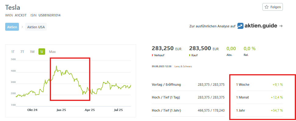The width and height of the screenshot is (296, 121).
Task: Click the arrow next to aktien.guide
Action: pyautogui.click(x=281, y=26)
